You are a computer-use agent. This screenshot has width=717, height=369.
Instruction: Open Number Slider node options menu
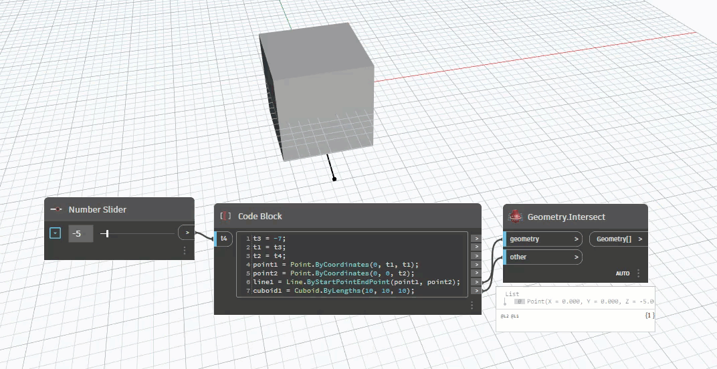185,251
